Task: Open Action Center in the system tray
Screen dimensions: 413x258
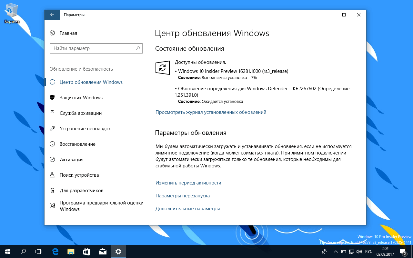Action: pyautogui.click(x=402, y=251)
